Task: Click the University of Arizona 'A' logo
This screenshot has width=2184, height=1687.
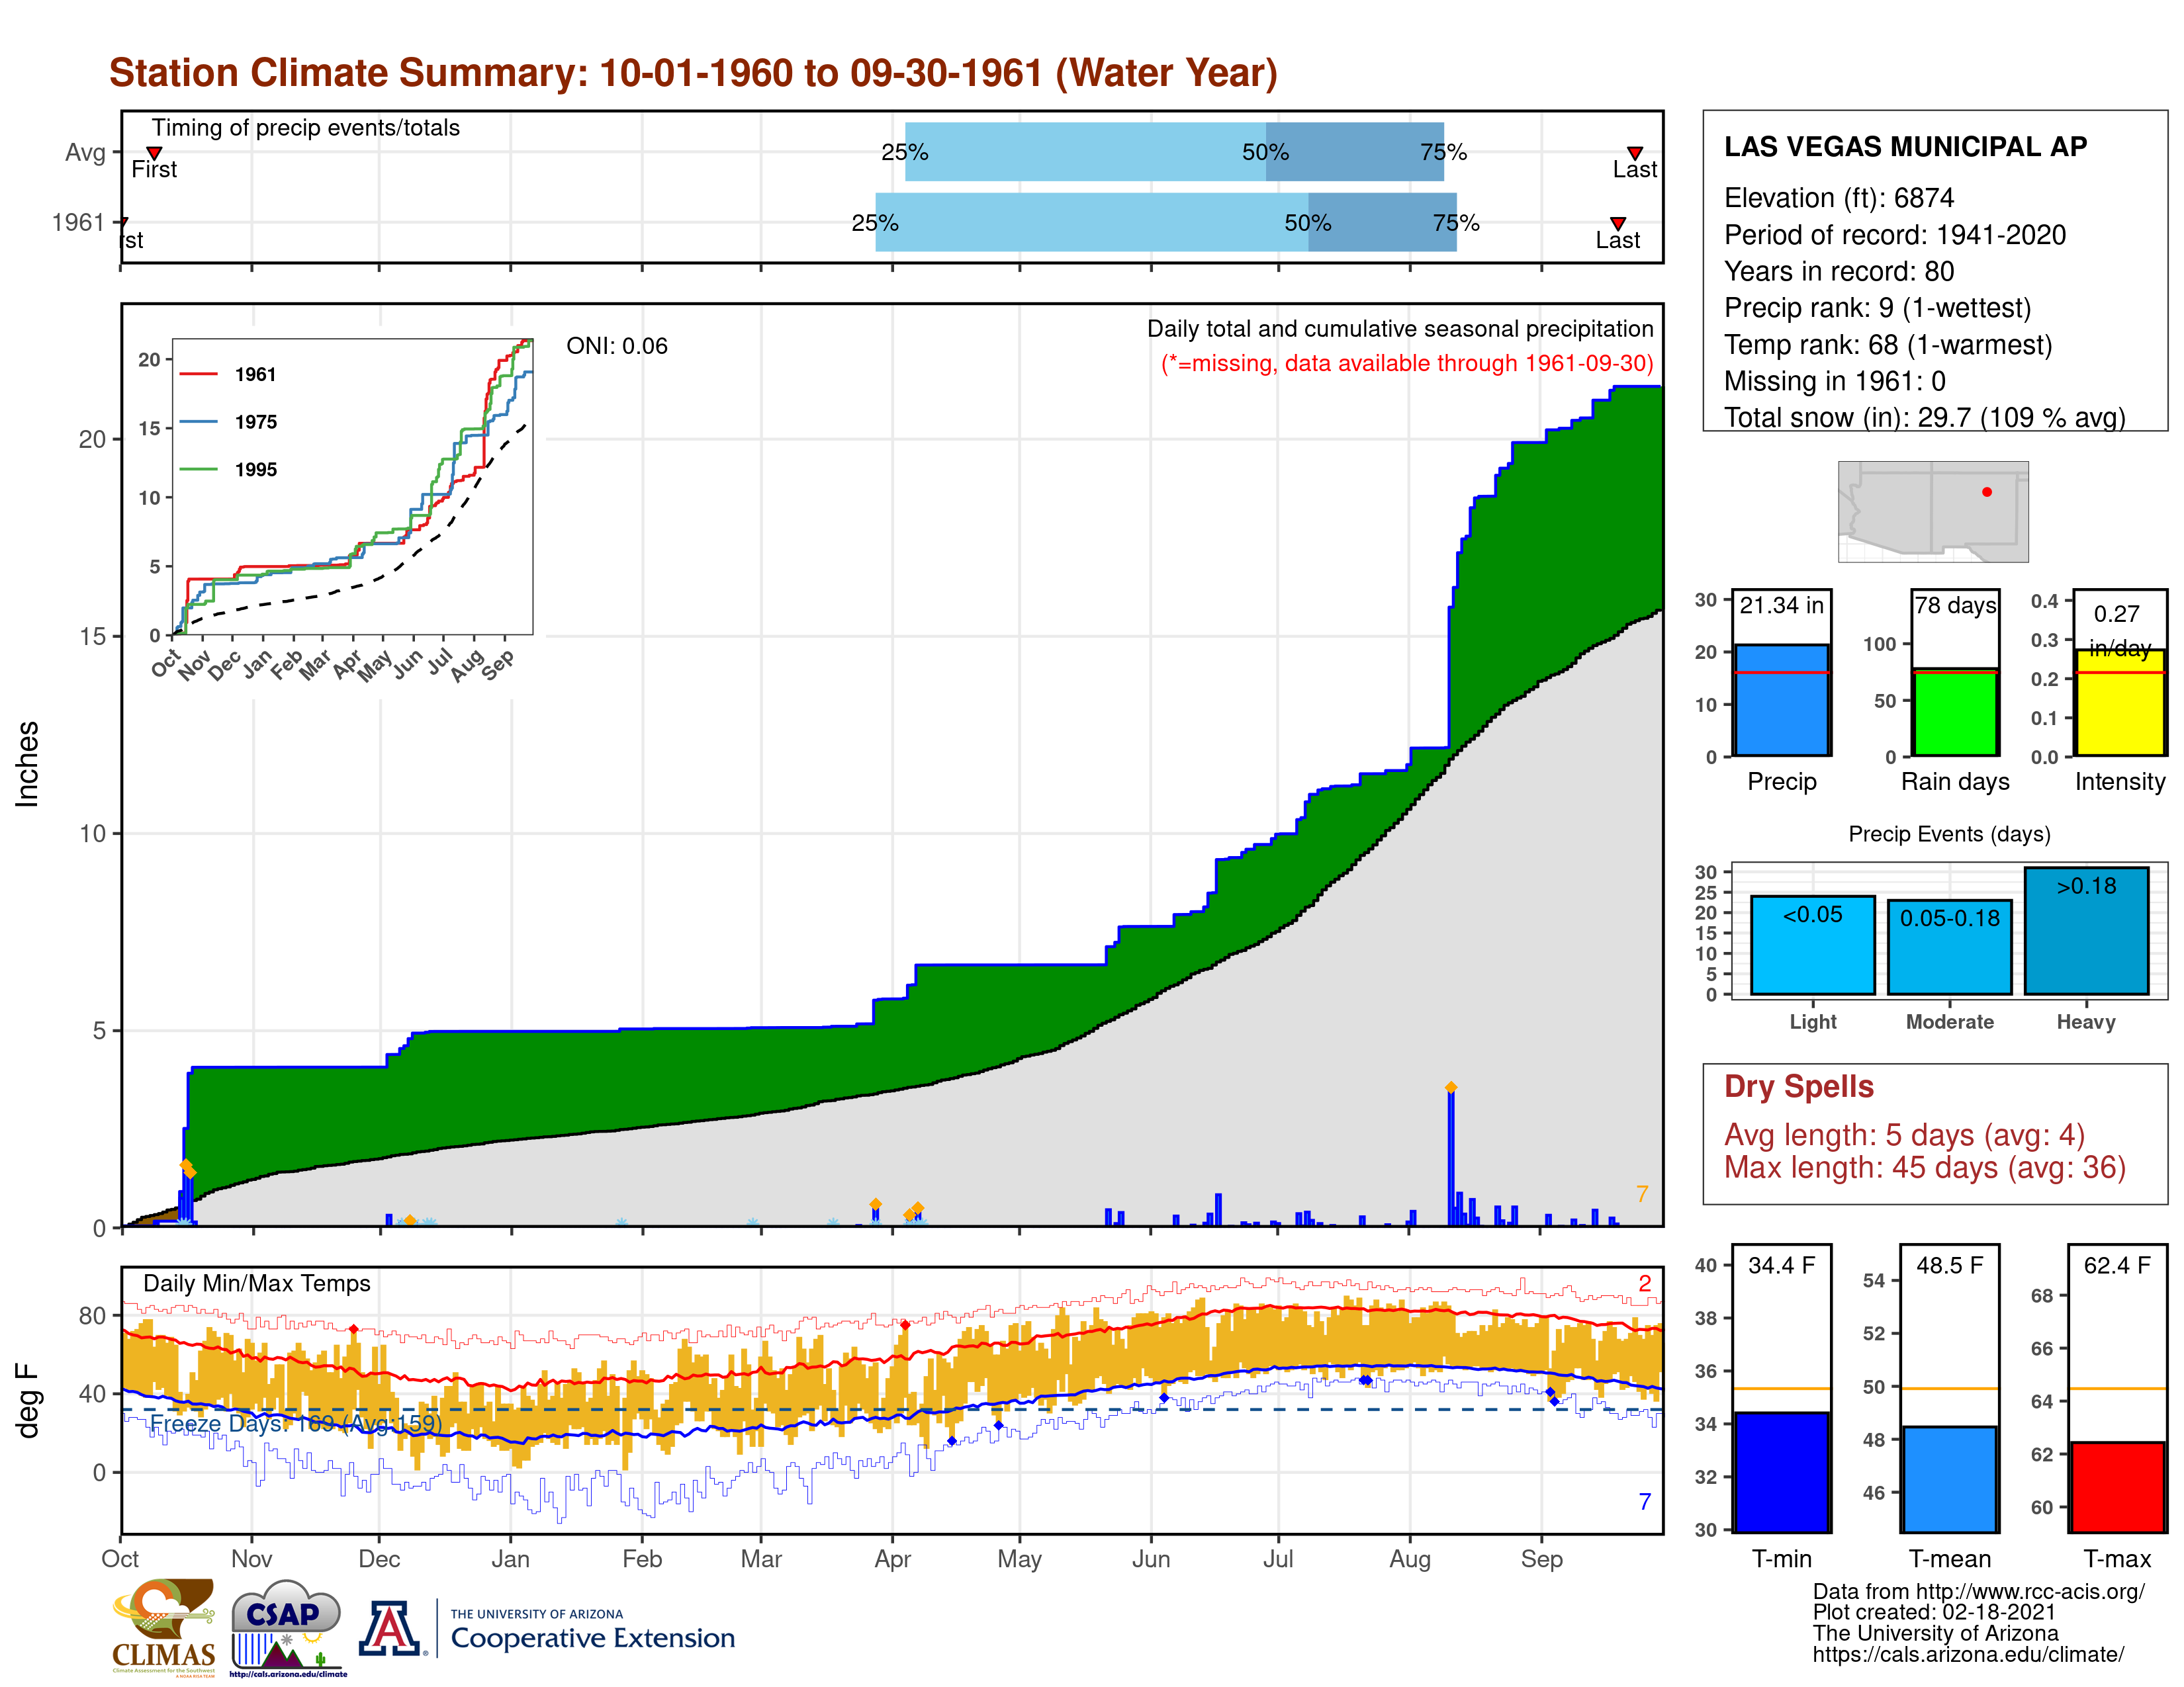Action: click(389, 1628)
